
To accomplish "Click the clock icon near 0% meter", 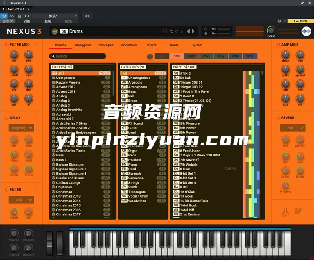I will tap(206, 29).
